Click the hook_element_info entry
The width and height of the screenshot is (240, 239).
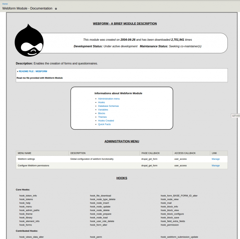[x=29, y=221]
